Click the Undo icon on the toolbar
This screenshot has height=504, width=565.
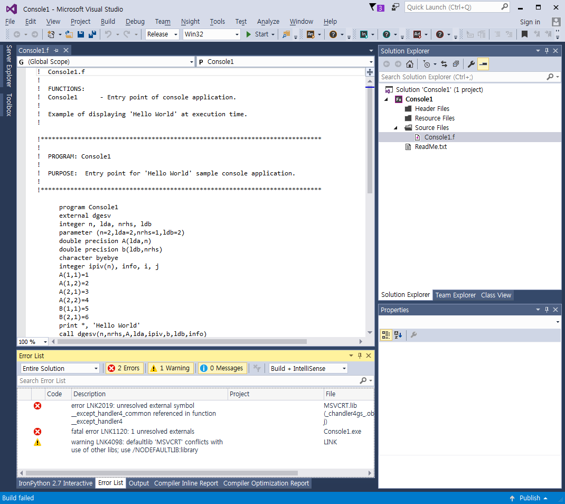tap(109, 34)
